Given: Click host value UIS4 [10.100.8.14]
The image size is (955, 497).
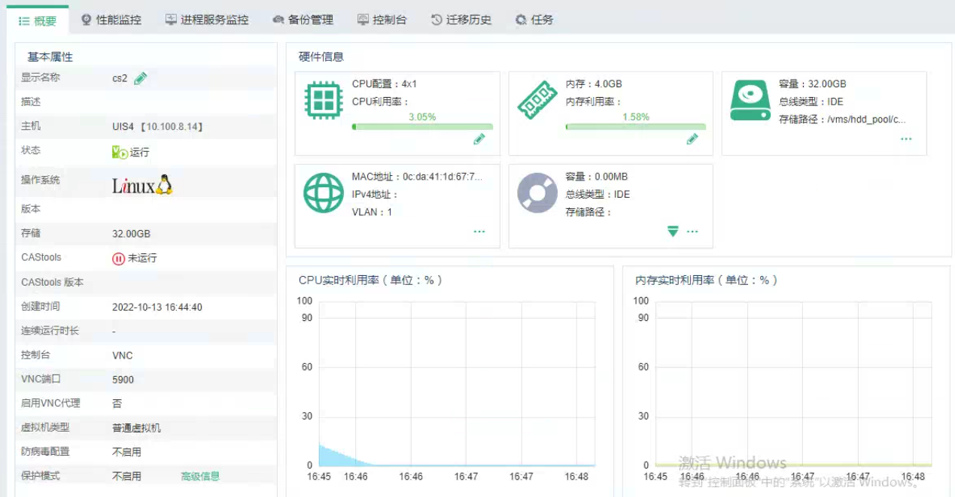Looking at the screenshot, I should [158, 127].
